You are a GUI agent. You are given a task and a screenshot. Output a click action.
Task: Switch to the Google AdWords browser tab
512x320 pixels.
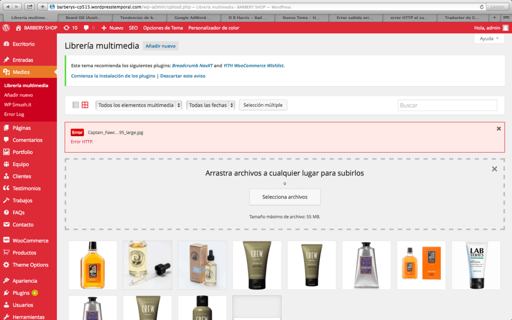(x=192, y=18)
